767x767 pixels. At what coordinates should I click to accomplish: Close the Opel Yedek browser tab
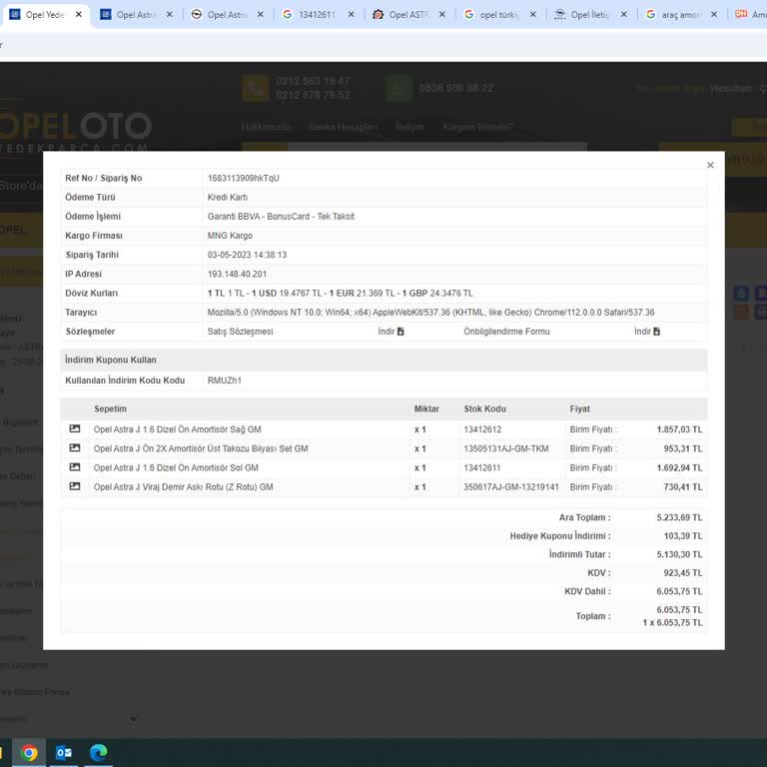pos(78,15)
